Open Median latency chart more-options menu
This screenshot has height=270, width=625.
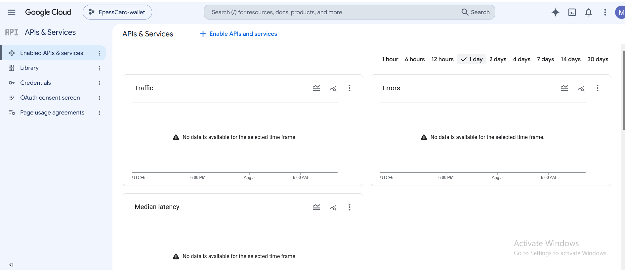tap(350, 207)
